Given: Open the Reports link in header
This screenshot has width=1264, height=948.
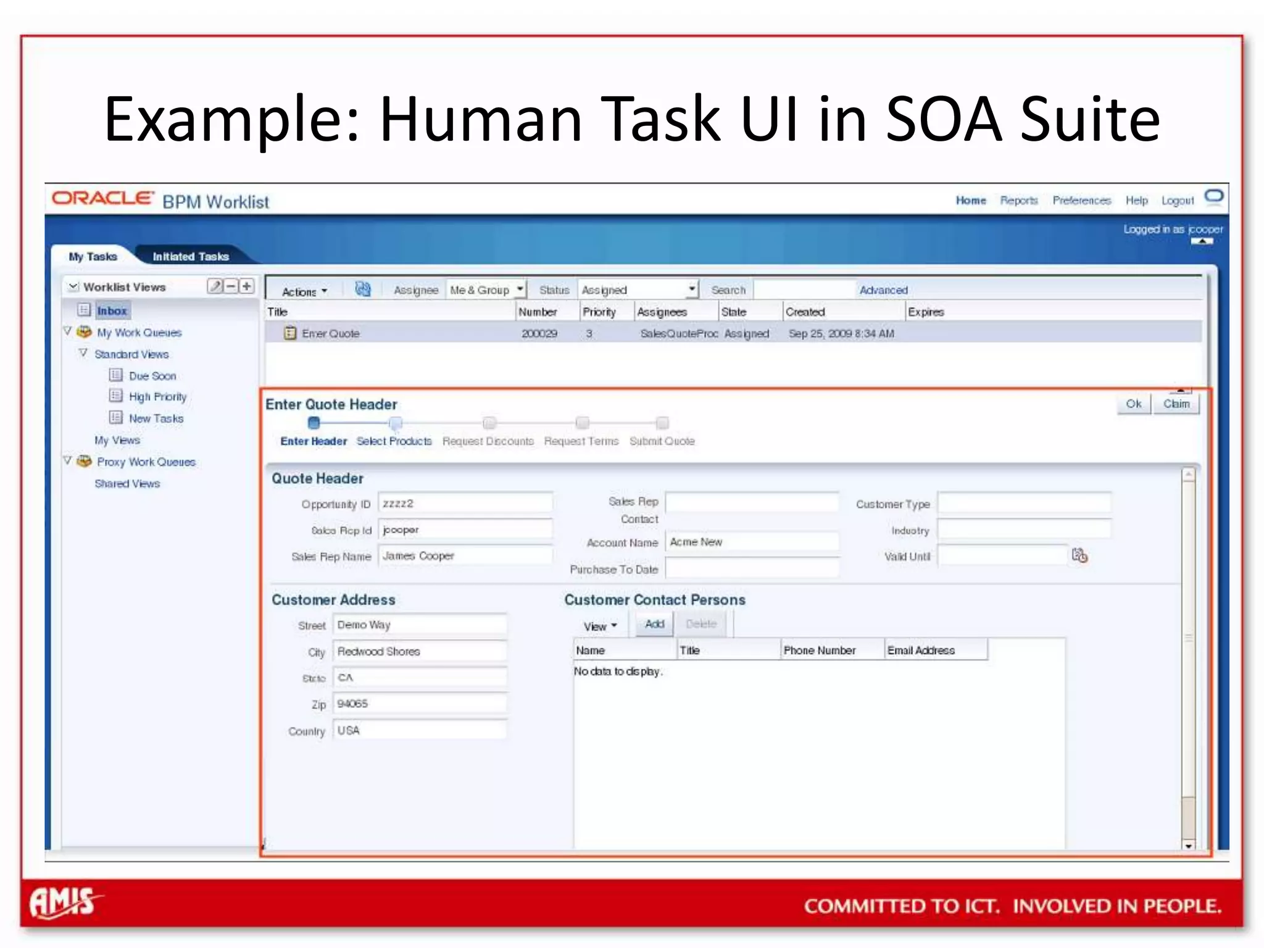Looking at the screenshot, I should 1019,201.
